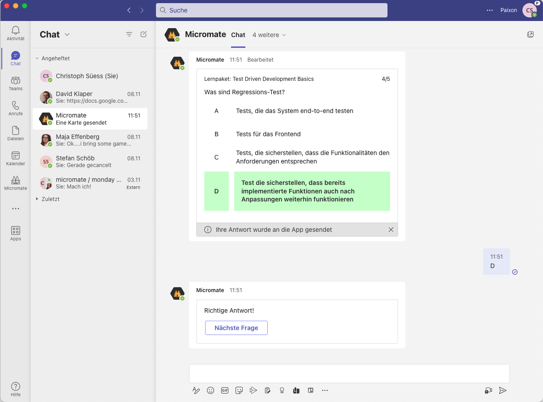Open the Apps store in the sidebar

coord(16,234)
